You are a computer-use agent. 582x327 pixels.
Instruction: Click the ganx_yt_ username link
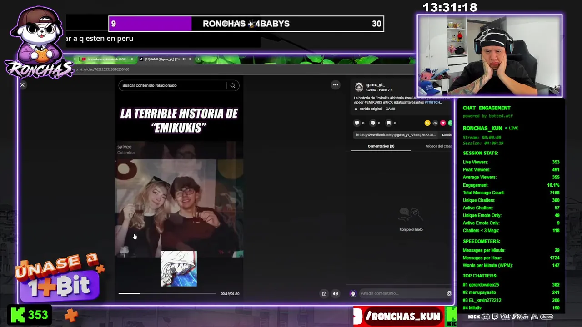[376, 85]
